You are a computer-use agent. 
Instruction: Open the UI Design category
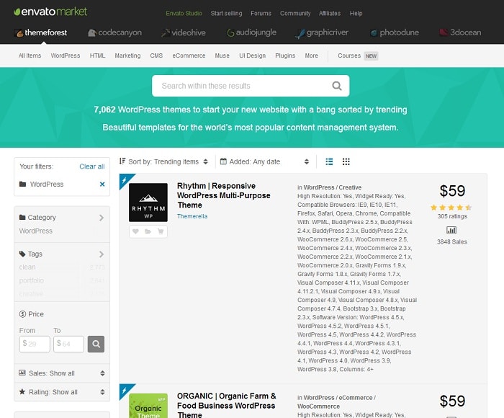point(252,55)
